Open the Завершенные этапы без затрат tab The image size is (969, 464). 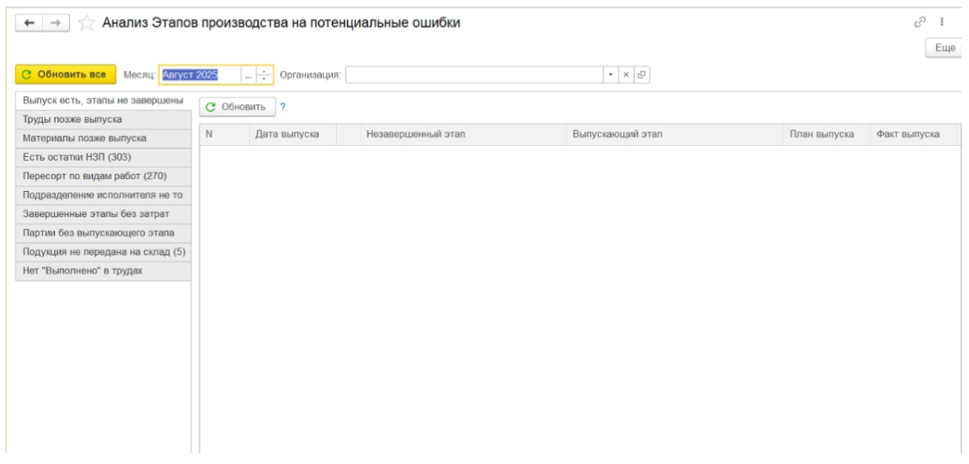tap(104, 214)
